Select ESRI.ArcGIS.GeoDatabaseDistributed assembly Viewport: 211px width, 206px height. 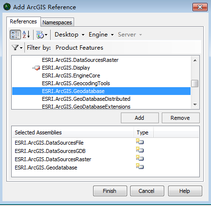tap(86, 99)
